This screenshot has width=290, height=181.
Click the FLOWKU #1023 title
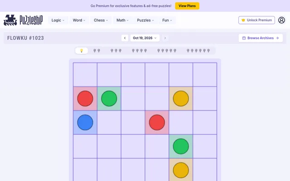coord(25,38)
